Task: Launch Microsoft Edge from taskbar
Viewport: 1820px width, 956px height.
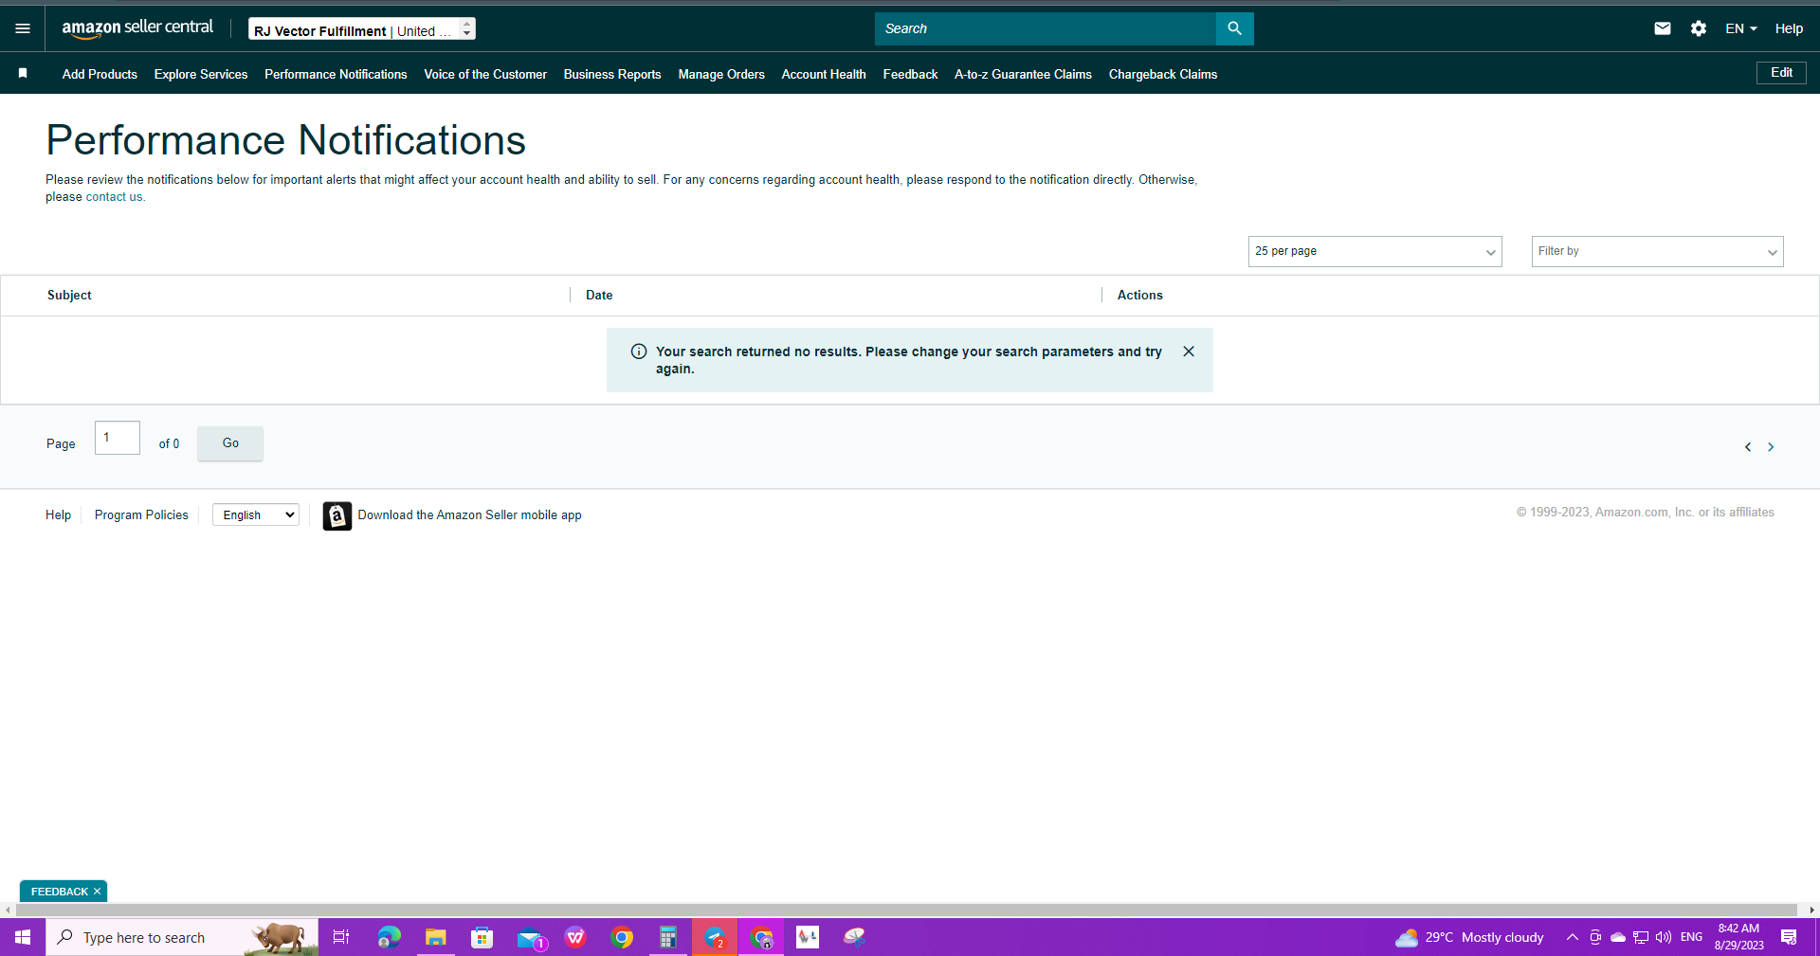Action: [x=389, y=937]
